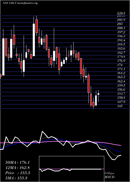Click the 194.3 price axis label
This screenshot has height=182, width=130.
coord(121,36)
